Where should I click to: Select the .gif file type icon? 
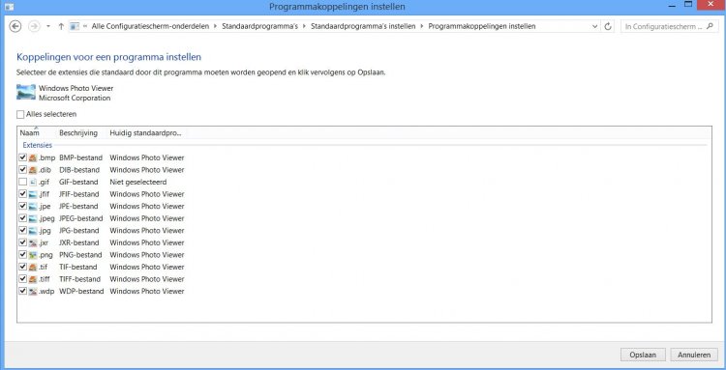[x=33, y=182]
